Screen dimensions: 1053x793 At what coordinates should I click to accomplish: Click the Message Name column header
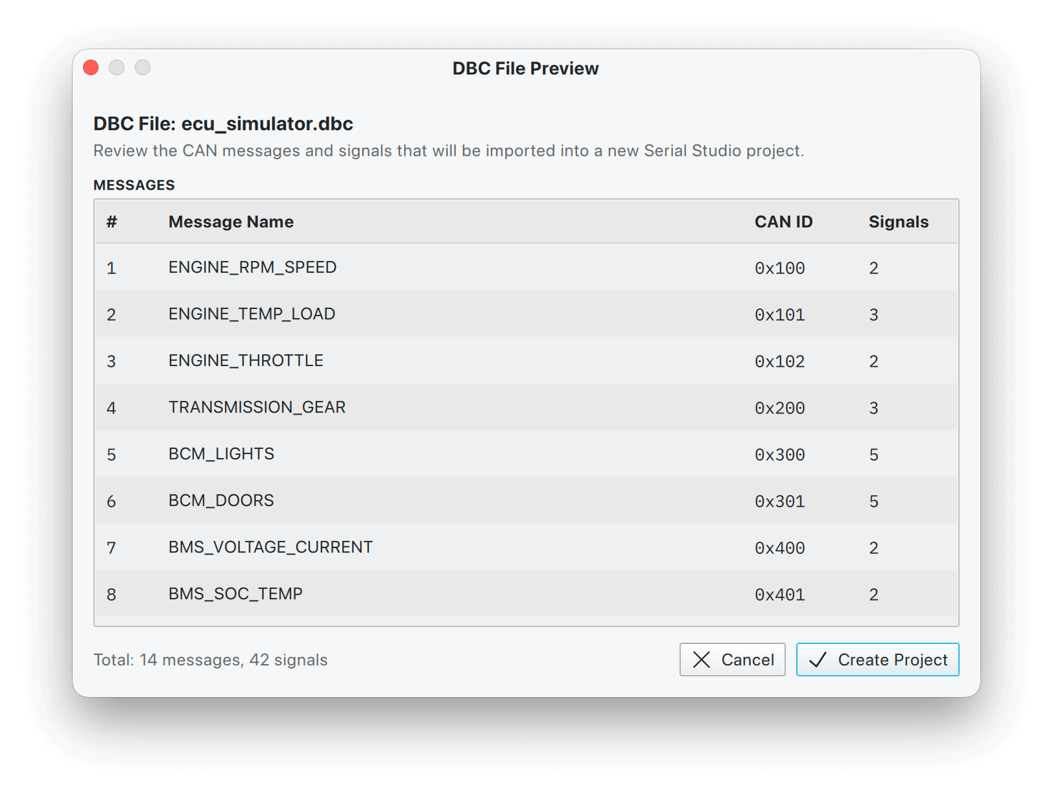(231, 222)
